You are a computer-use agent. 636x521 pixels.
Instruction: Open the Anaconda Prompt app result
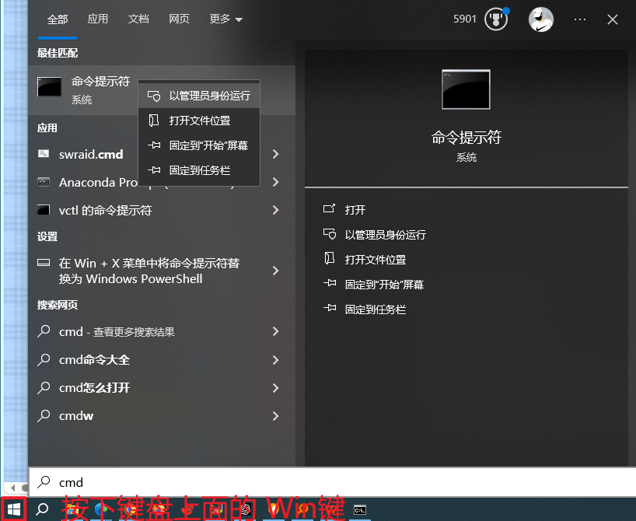point(98,182)
